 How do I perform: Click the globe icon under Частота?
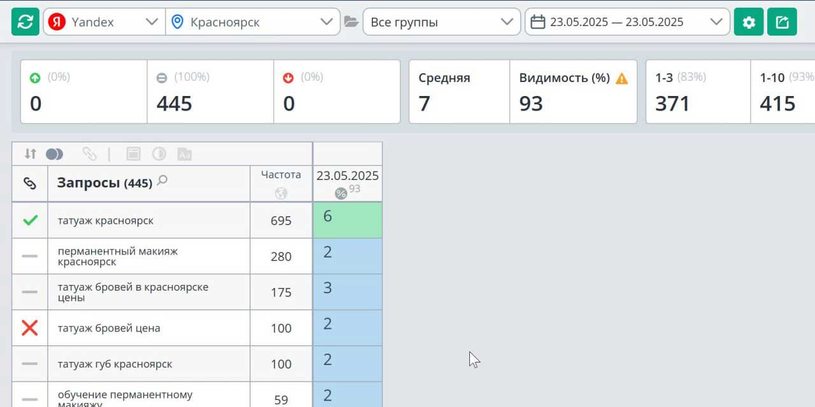281,193
